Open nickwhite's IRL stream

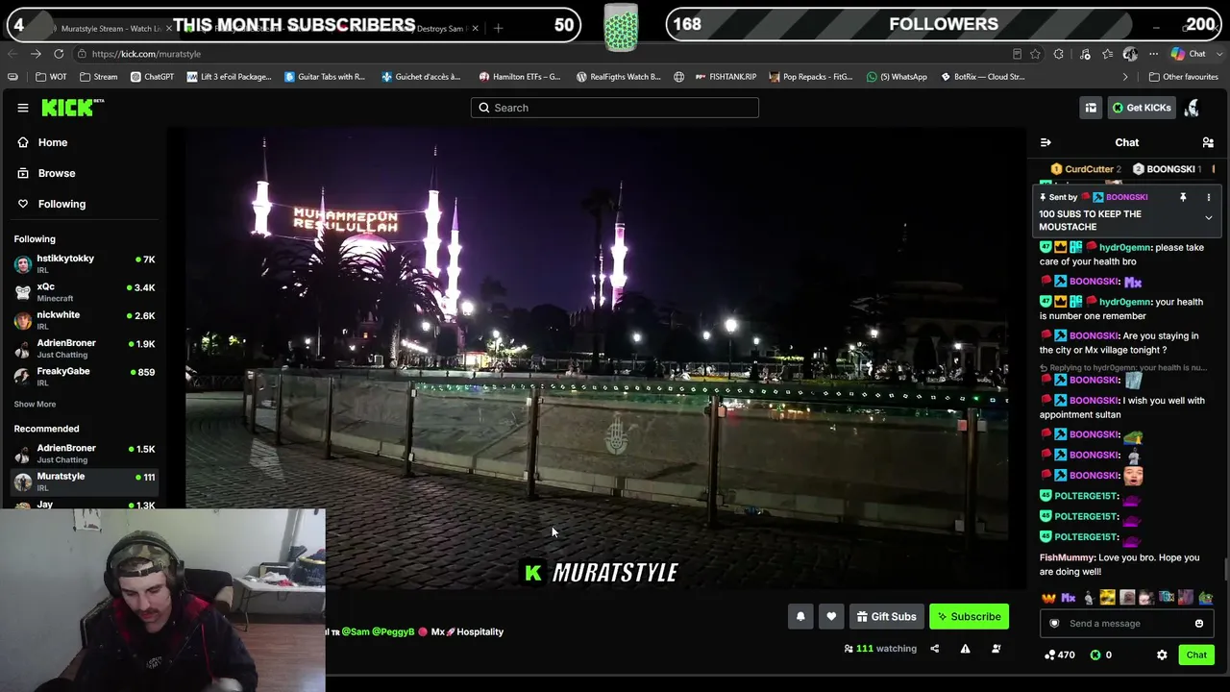pos(85,319)
